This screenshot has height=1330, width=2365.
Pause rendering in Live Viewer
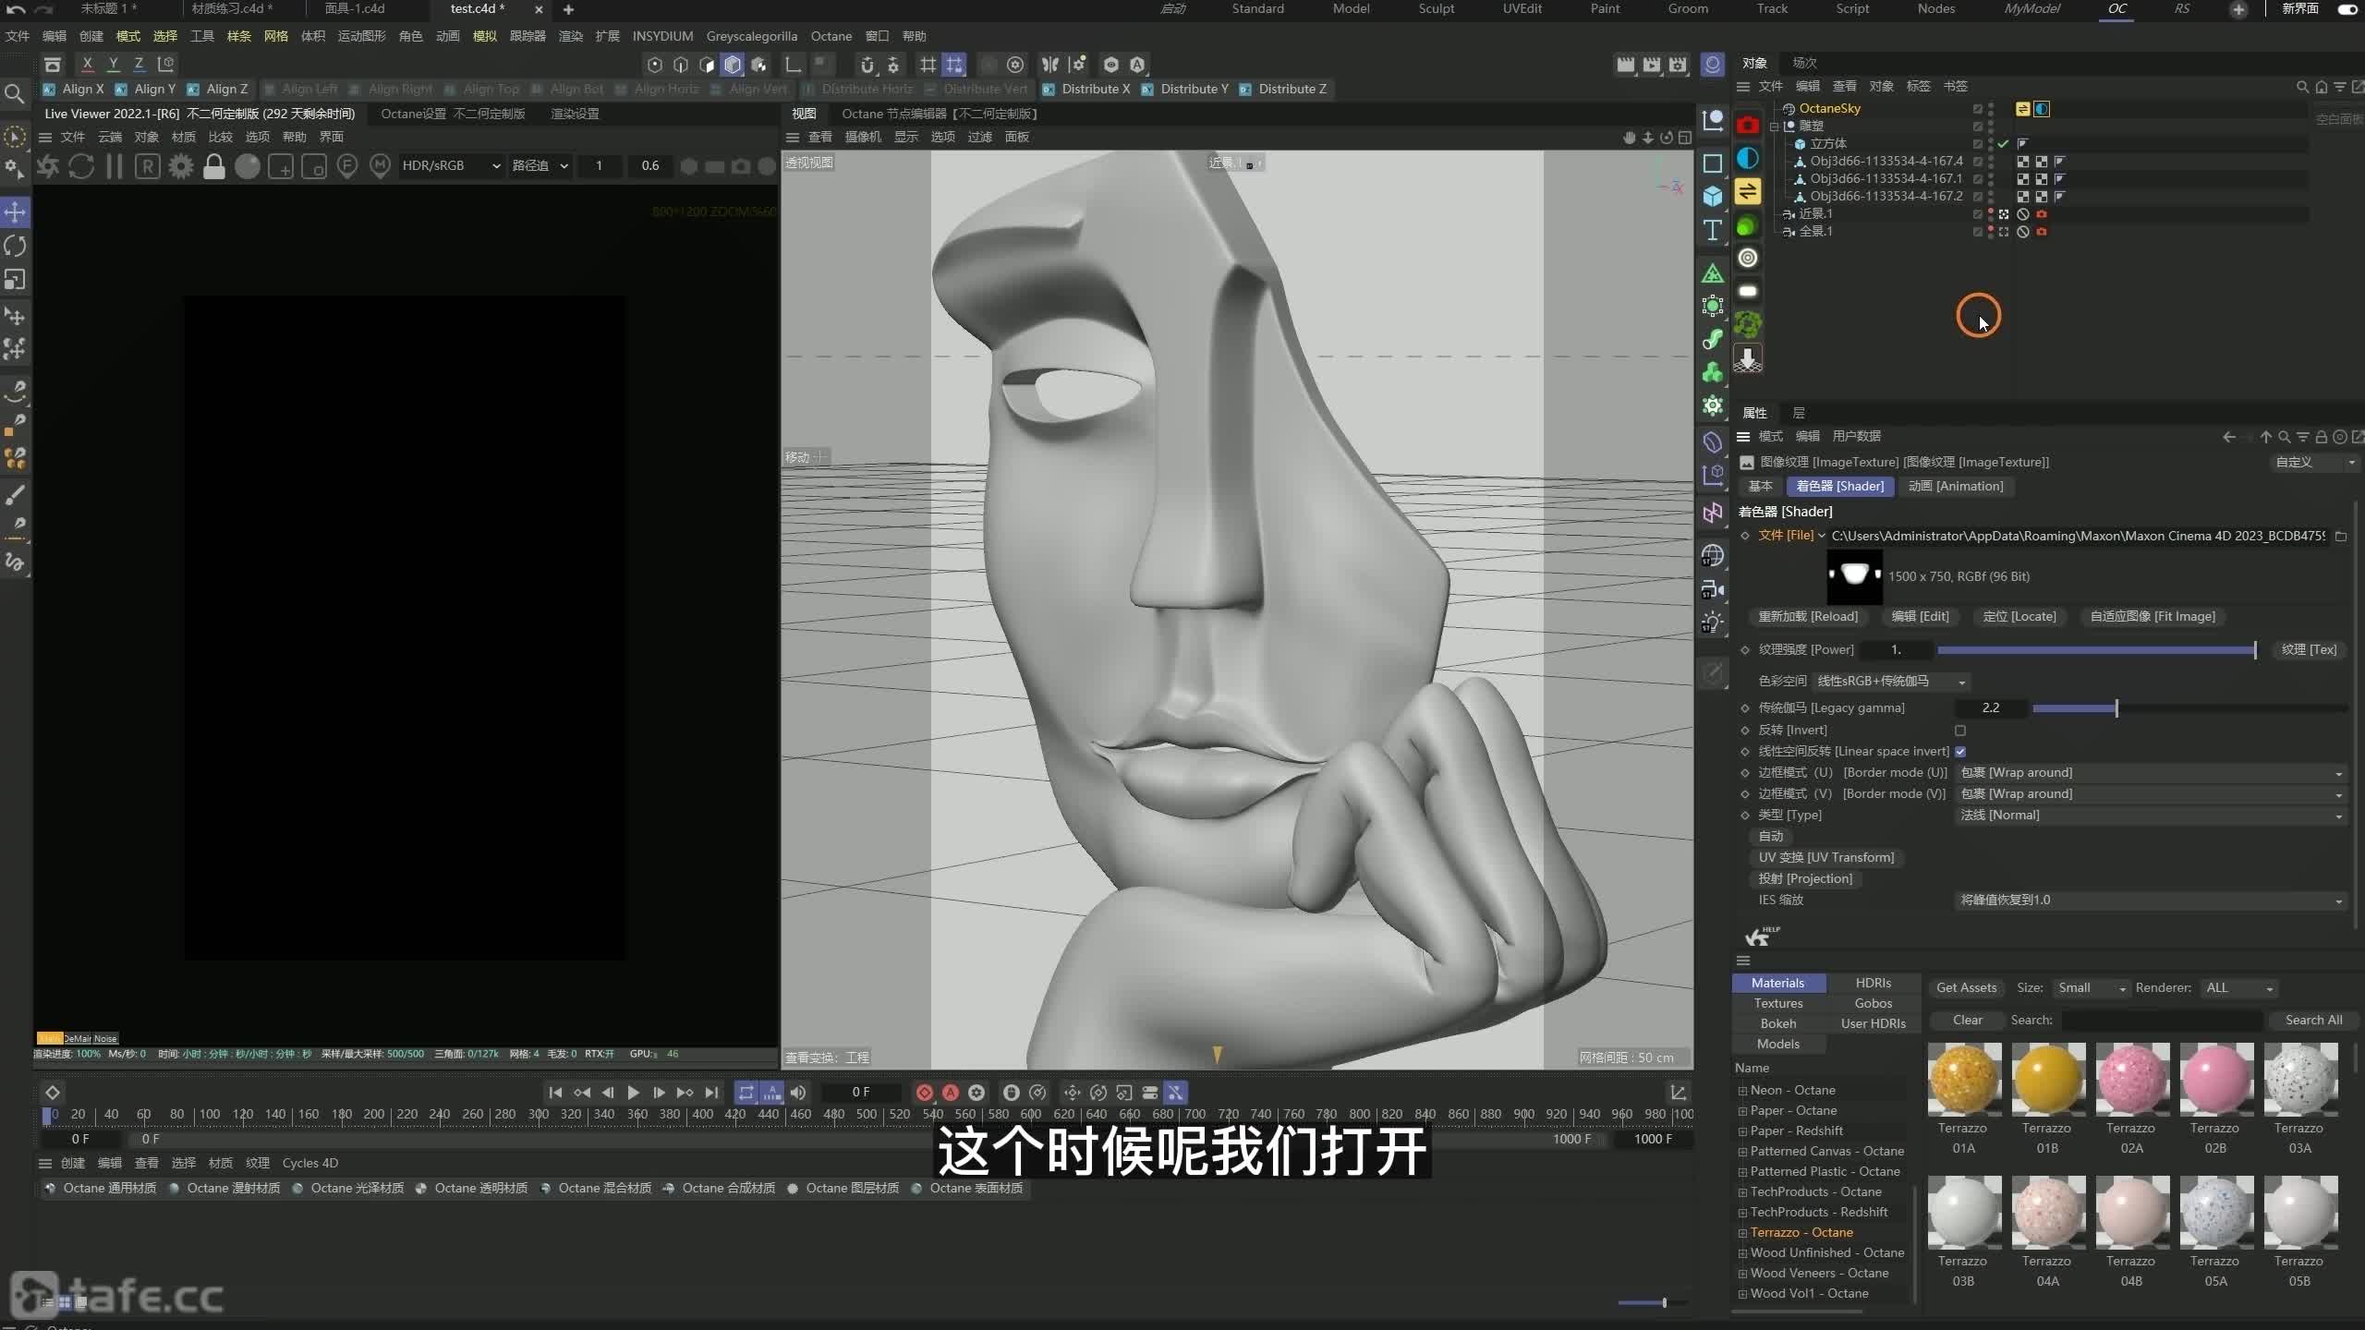tap(115, 166)
